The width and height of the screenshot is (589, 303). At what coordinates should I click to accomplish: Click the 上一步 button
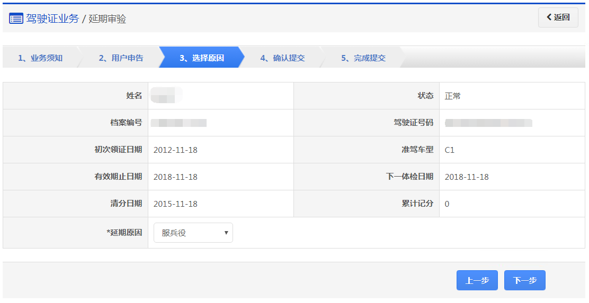pos(477,281)
